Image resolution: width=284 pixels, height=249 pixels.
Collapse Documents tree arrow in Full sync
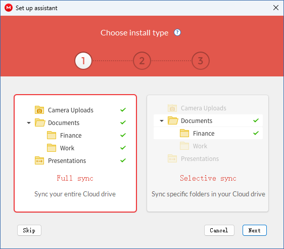29,123
